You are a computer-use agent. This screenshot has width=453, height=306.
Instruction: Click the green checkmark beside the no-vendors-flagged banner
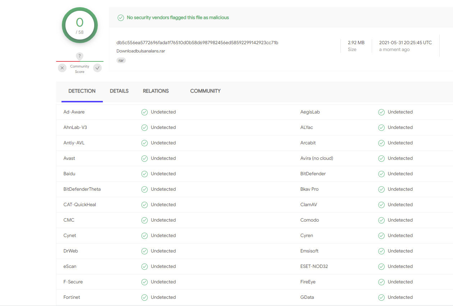(121, 18)
